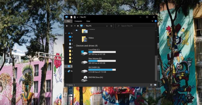Expand the ribbon with the chevron

tap(152, 21)
